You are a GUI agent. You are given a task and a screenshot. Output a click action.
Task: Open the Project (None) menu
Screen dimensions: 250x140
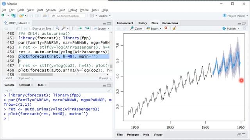(236, 16)
